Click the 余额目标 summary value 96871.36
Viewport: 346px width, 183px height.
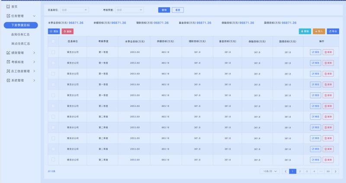[119, 23]
